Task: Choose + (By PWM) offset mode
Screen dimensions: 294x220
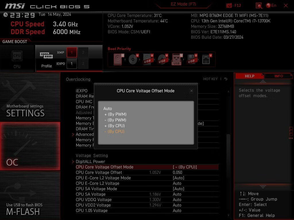Action: 115,114
